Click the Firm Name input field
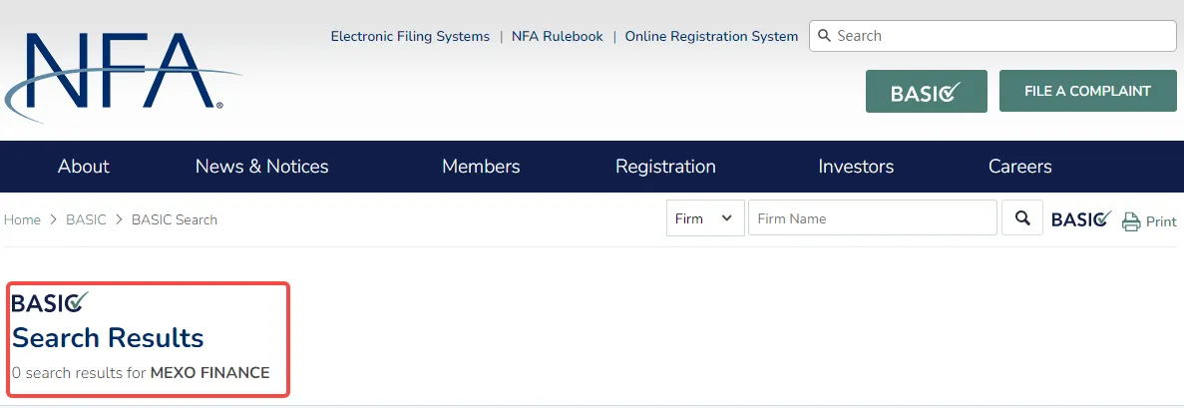 coord(873,218)
